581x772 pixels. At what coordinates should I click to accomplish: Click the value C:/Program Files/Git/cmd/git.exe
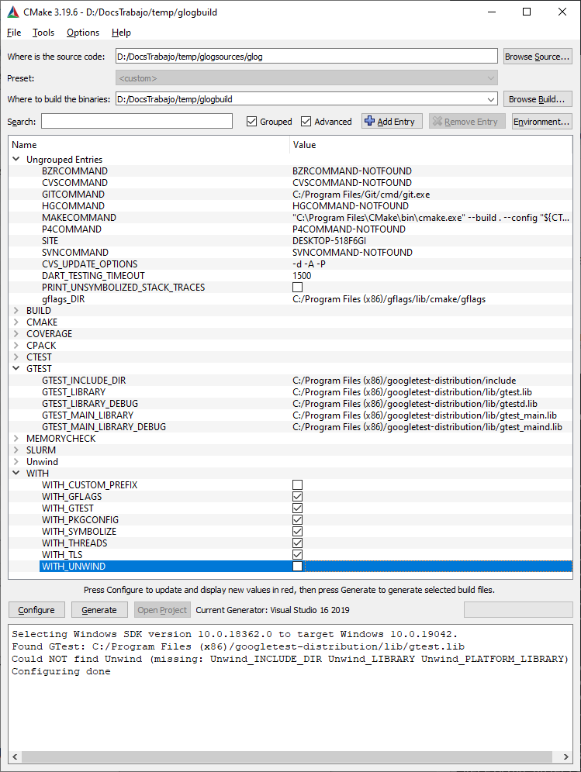pyautogui.click(x=361, y=194)
